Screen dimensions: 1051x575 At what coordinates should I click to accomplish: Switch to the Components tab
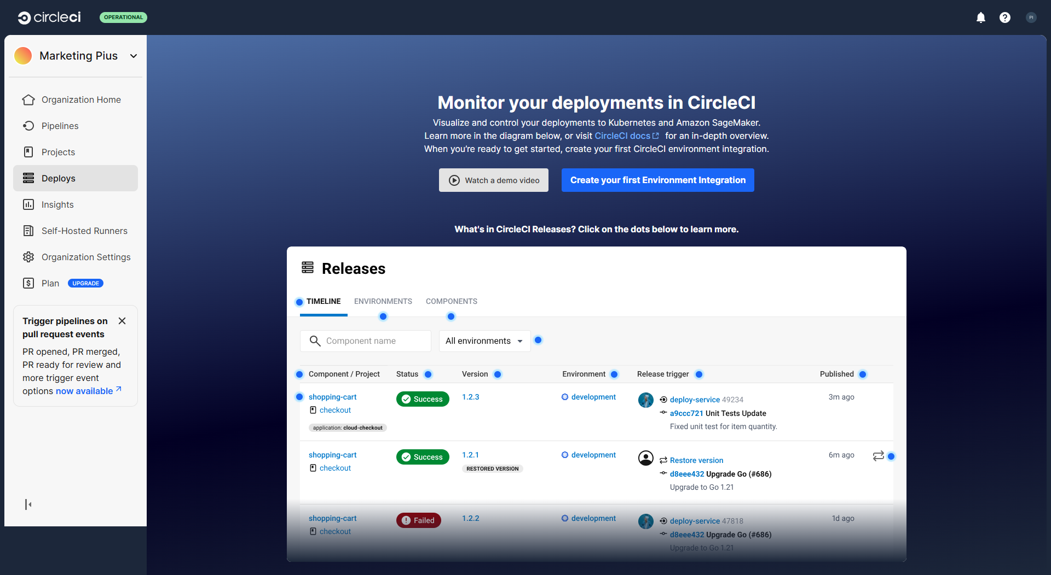(451, 301)
